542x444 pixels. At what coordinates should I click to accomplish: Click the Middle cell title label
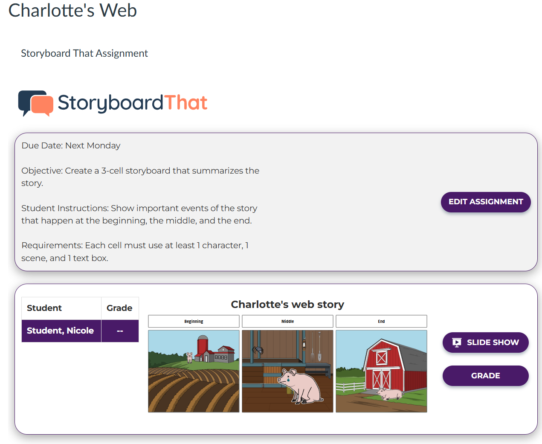(x=287, y=322)
